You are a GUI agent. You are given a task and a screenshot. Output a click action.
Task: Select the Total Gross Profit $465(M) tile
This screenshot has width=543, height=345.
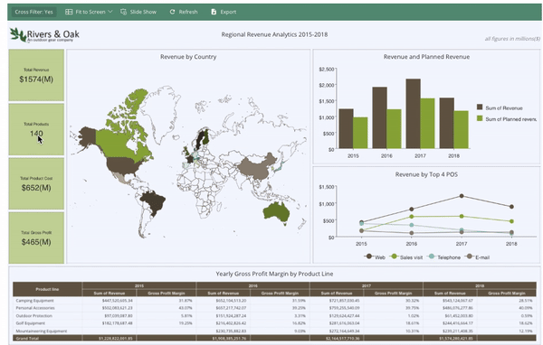(36, 238)
